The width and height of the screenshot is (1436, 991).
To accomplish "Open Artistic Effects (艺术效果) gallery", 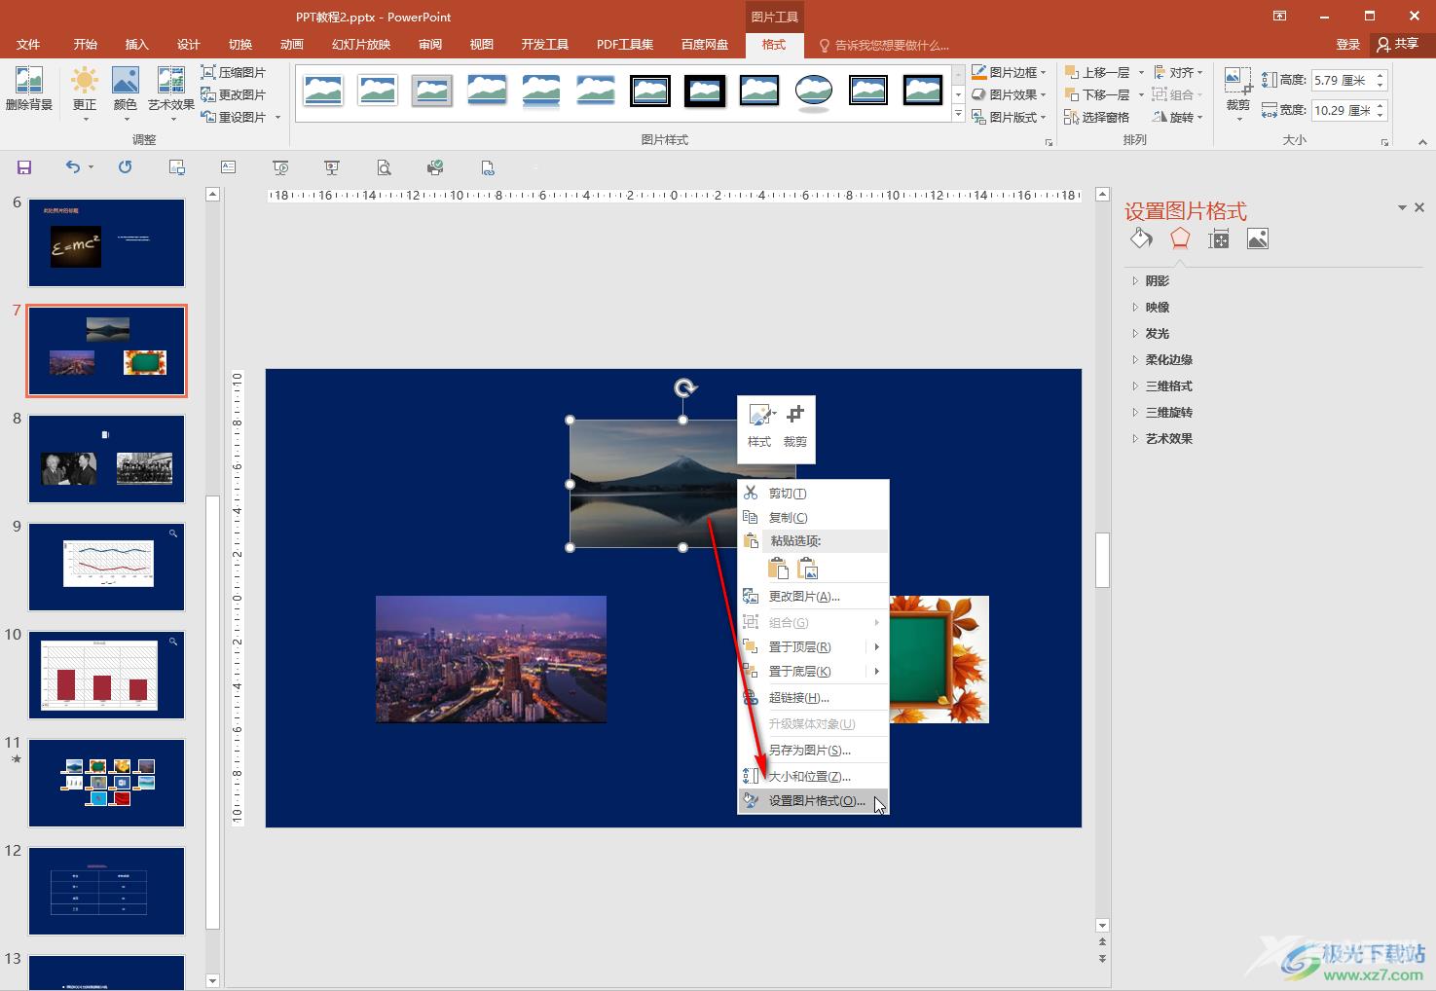I will pos(171,92).
